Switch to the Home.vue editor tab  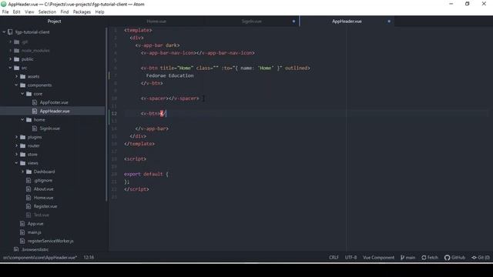156,22
